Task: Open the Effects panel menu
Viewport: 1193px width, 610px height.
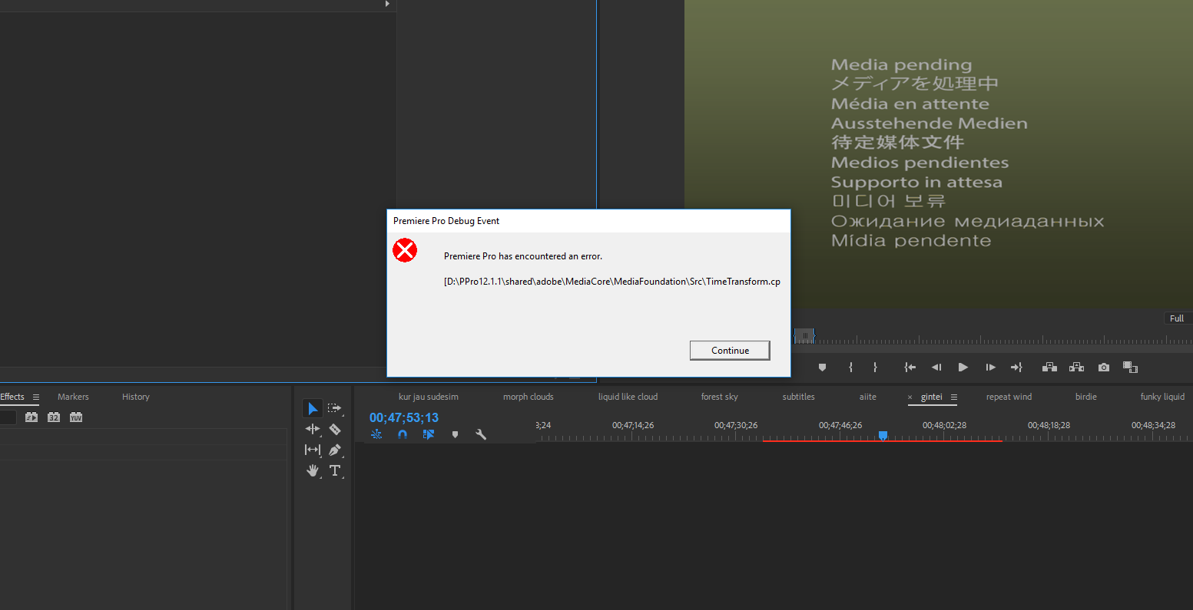Action: (35, 397)
